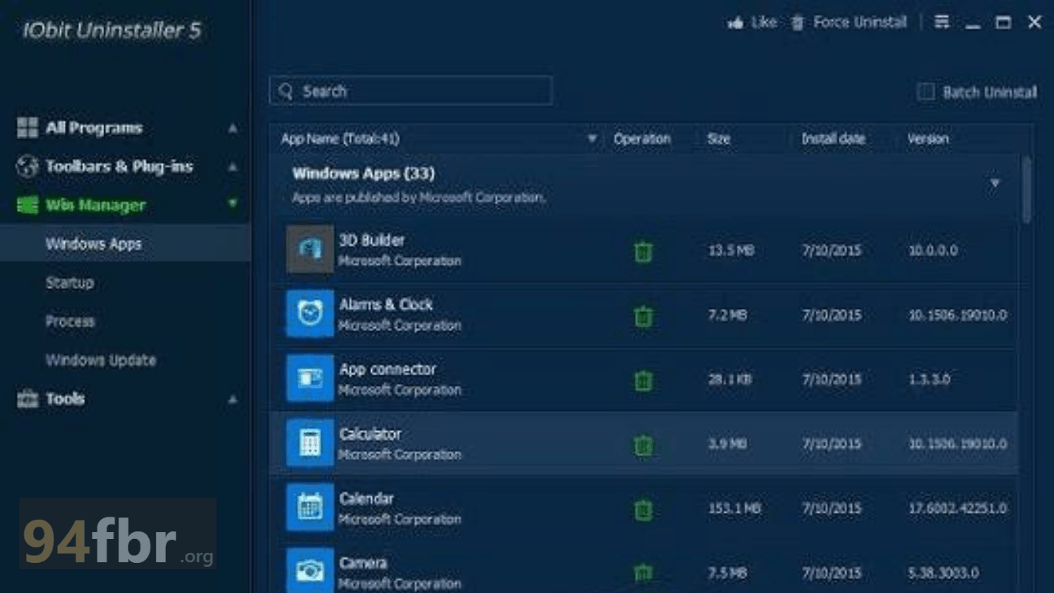The width and height of the screenshot is (1054, 593).
Task: Sort by the Install date column header
Action: (833, 139)
